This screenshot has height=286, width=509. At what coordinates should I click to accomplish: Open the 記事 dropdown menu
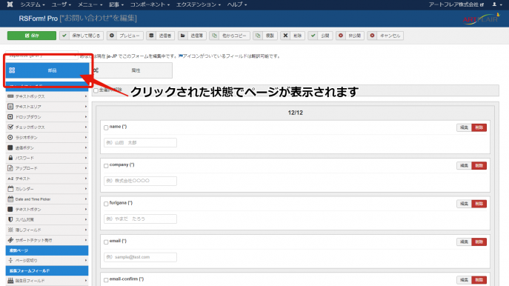tap(116, 4)
